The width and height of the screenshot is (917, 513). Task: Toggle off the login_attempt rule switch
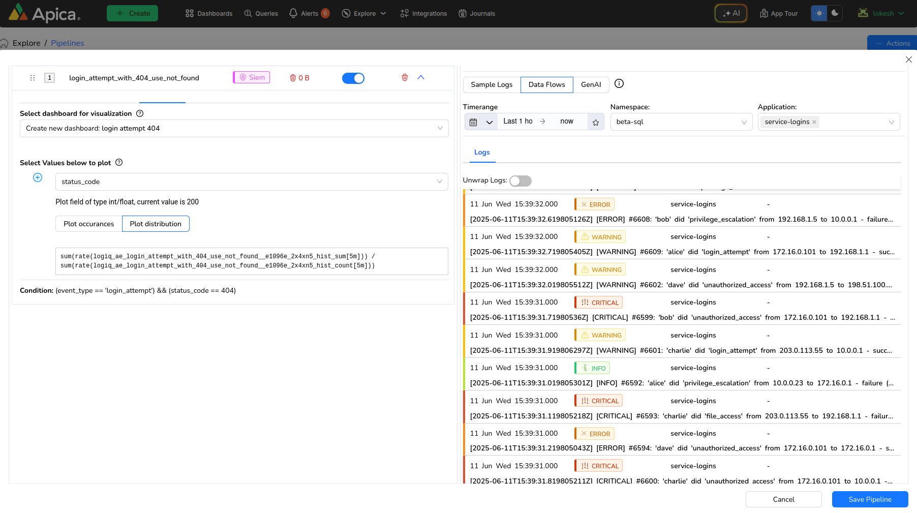[x=353, y=78]
